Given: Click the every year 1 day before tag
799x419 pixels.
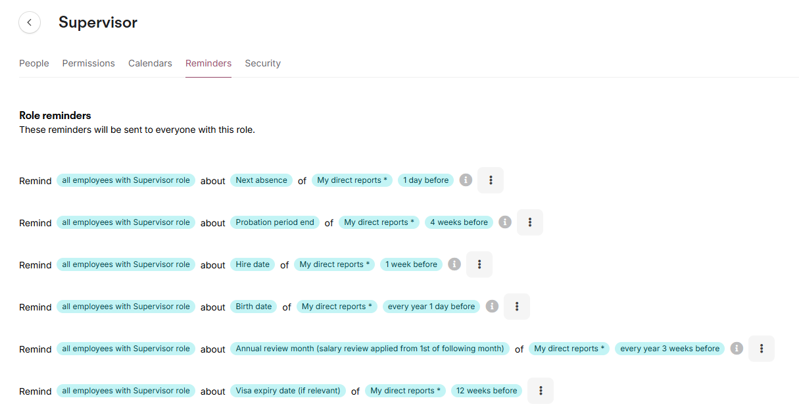Looking at the screenshot, I should 431,307.
